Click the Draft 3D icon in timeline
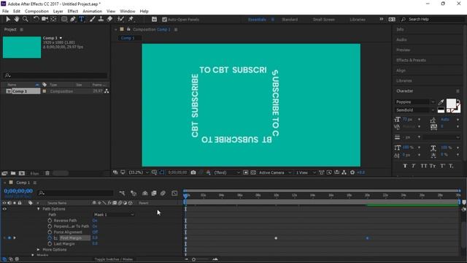Image resolution: width=467 pixels, height=263 pixels. pyautogui.click(x=134, y=193)
